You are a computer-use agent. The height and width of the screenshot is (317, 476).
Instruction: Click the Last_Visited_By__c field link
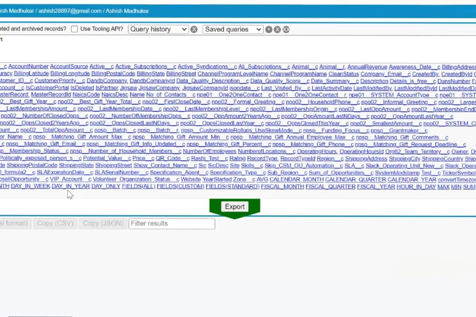pyautogui.click(x=286, y=88)
